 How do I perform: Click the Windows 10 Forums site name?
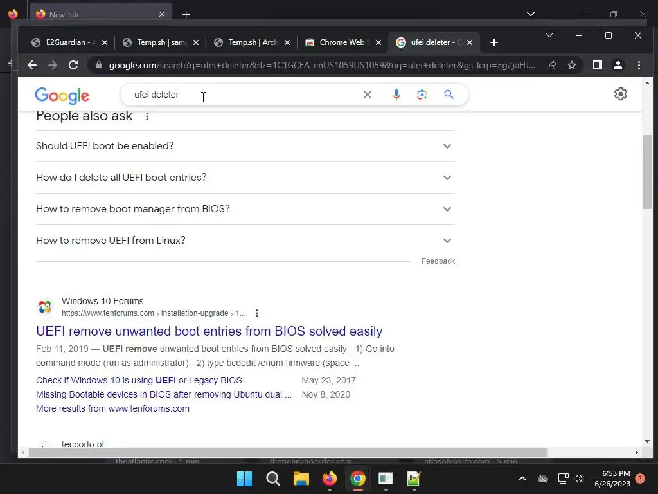[x=102, y=301]
